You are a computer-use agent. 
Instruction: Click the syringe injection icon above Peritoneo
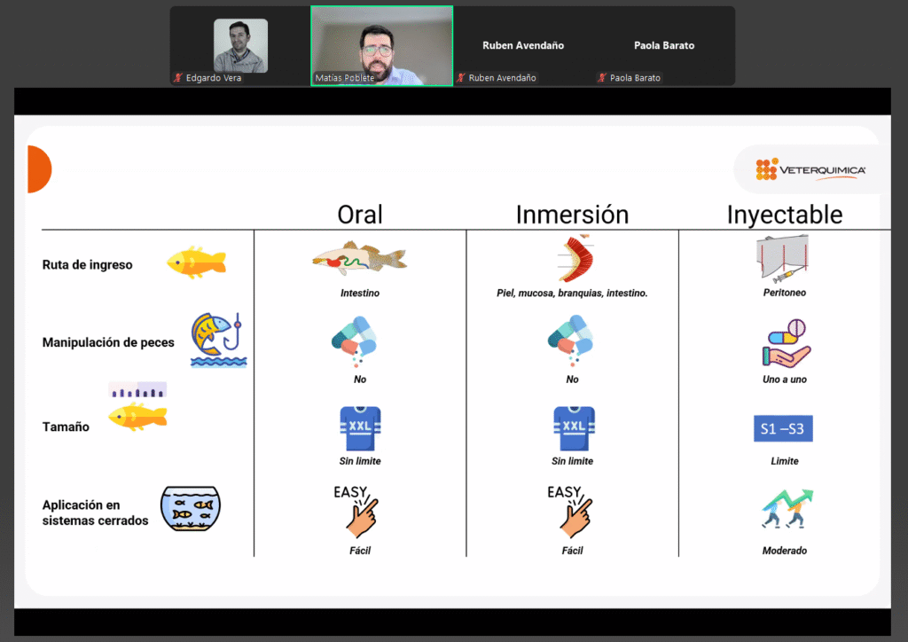click(x=784, y=258)
